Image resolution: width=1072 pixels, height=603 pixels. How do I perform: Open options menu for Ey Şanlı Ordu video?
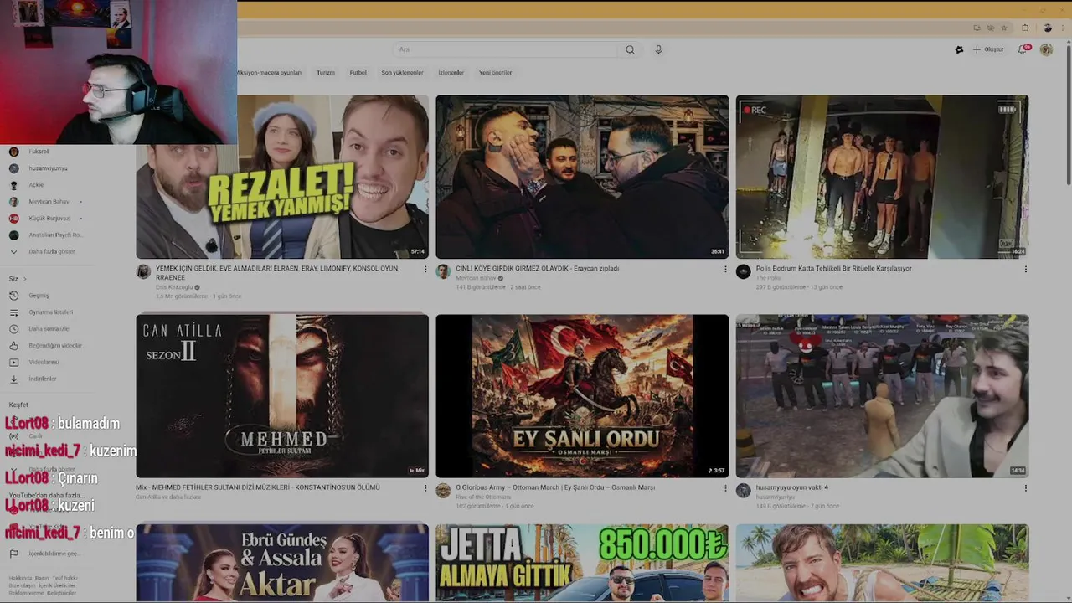(725, 488)
